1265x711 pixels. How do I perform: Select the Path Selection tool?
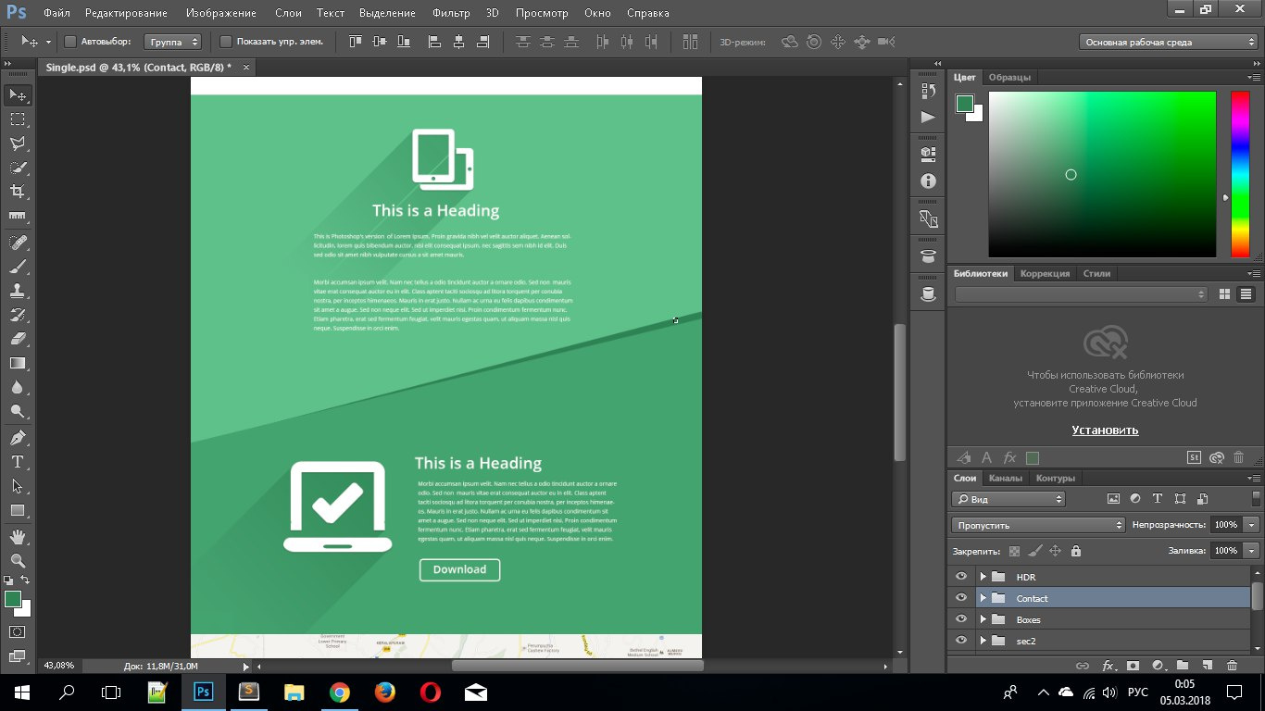point(18,486)
